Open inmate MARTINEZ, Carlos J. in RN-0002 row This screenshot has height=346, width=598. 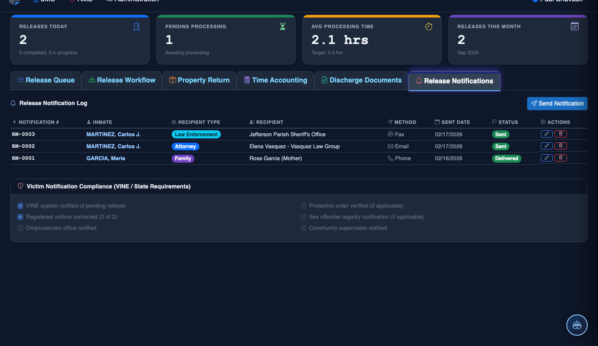coord(114,146)
